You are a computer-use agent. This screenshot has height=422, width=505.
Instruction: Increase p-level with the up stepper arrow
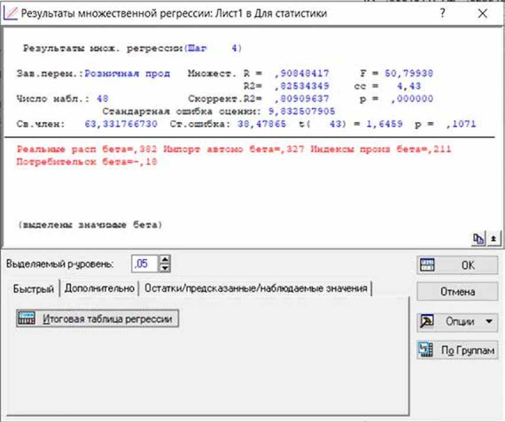[165, 260]
